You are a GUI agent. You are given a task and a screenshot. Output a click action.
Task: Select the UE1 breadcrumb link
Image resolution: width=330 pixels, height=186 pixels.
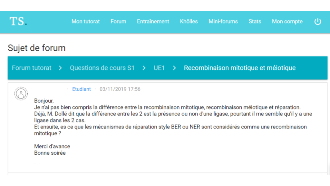(x=159, y=68)
